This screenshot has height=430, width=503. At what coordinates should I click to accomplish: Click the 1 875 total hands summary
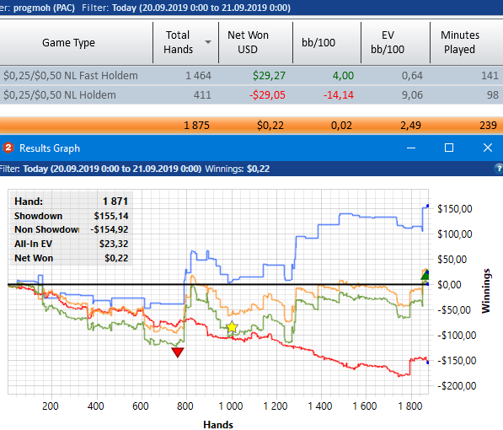(196, 126)
